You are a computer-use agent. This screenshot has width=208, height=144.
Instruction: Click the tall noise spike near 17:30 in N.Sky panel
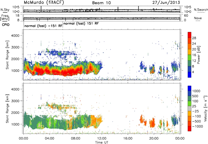pyautogui.click(x=139, y=9)
